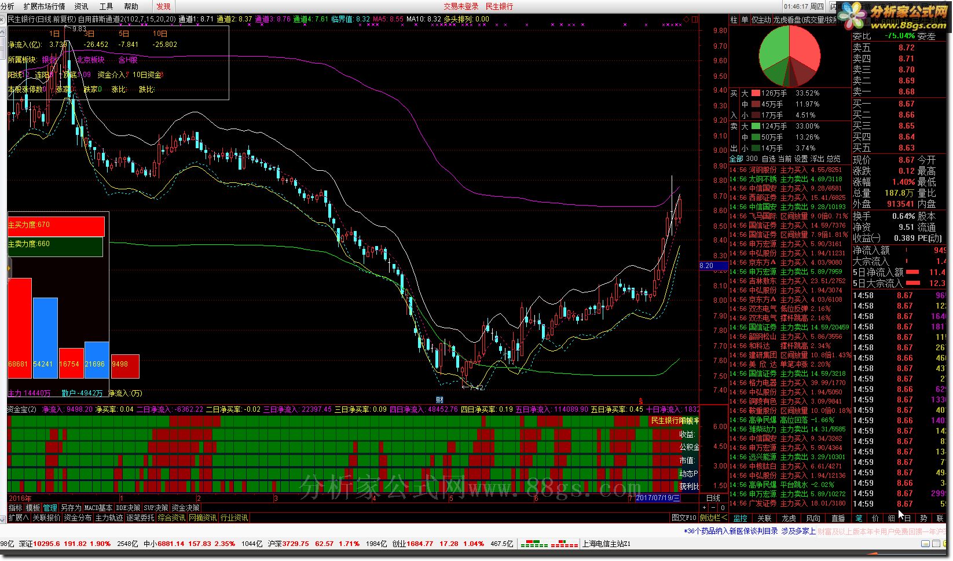
Task: Switch to the 关联 tab
Action: pos(765,518)
